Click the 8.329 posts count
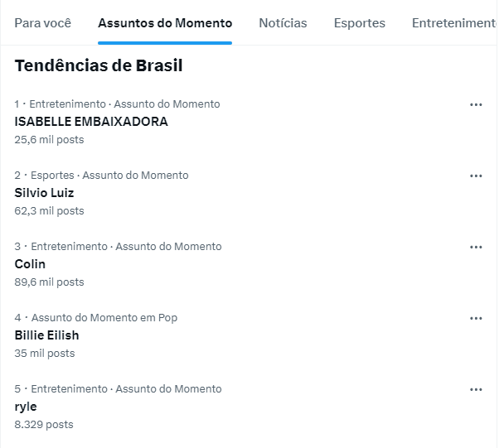The width and height of the screenshot is (504, 448). tap(44, 425)
